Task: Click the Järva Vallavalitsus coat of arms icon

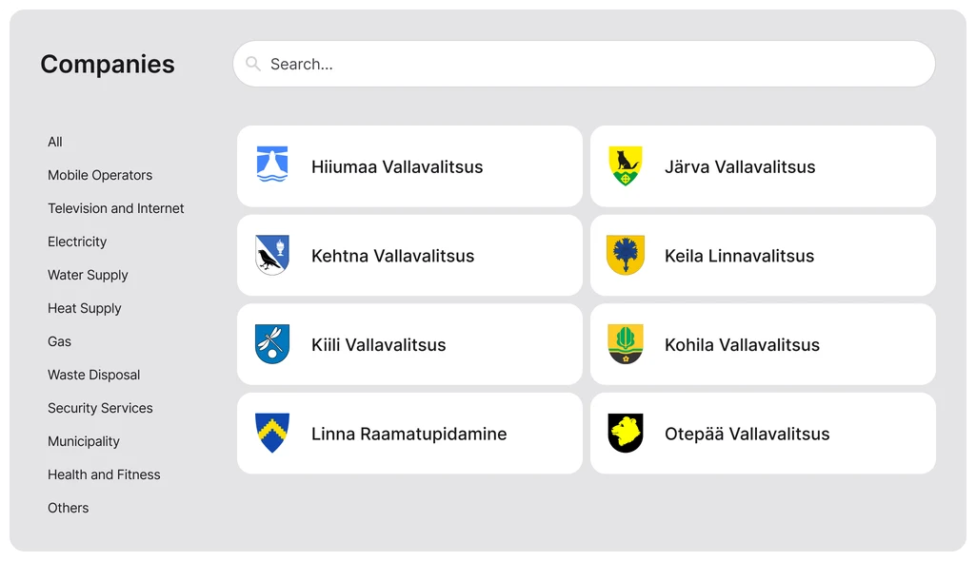Action: coord(625,165)
